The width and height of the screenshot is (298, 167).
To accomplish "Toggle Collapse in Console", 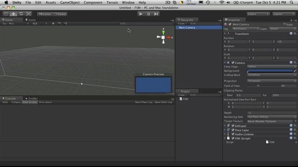I will pyautogui.click(x=16, y=102).
